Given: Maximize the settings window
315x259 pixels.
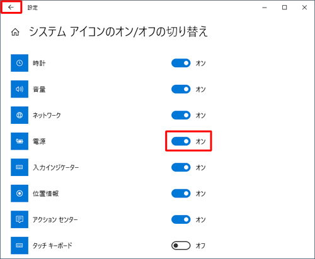Looking at the screenshot, I should coord(284,8).
